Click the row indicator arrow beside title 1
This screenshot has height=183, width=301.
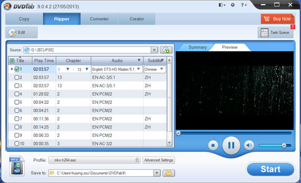click(12, 69)
